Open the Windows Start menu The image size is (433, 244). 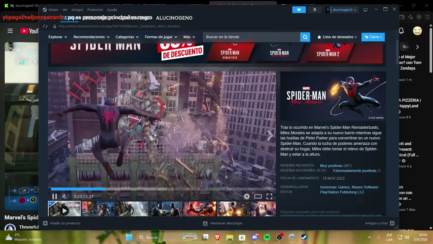[129, 237]
